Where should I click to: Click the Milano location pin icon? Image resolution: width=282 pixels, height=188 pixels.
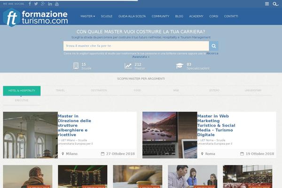coord(63,154)
